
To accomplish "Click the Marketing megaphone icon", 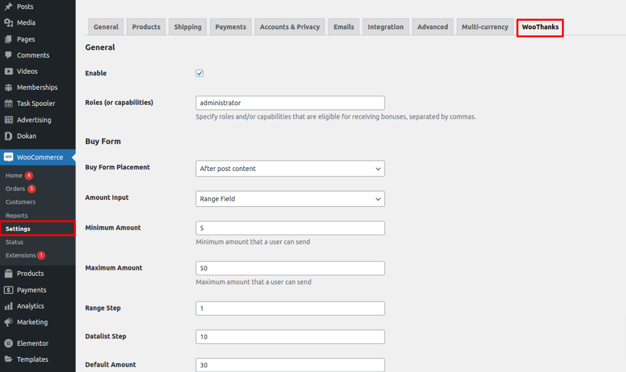I will 7,322.
